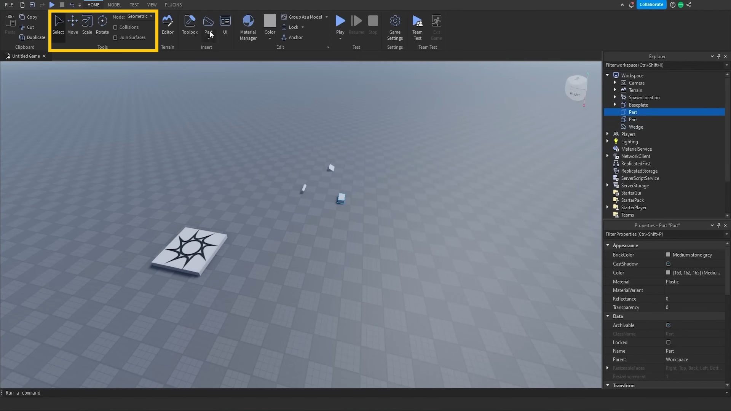Enable CastShadow property checkbox
Image resolution: width=731 pixels, height=411 pixels.
coord(668,263)
